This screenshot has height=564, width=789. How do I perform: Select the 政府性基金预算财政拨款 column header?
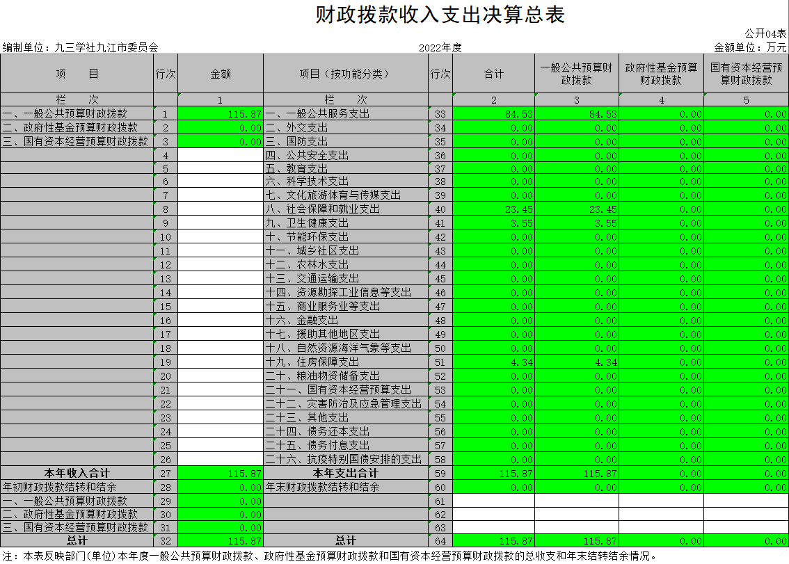point(660,74)
